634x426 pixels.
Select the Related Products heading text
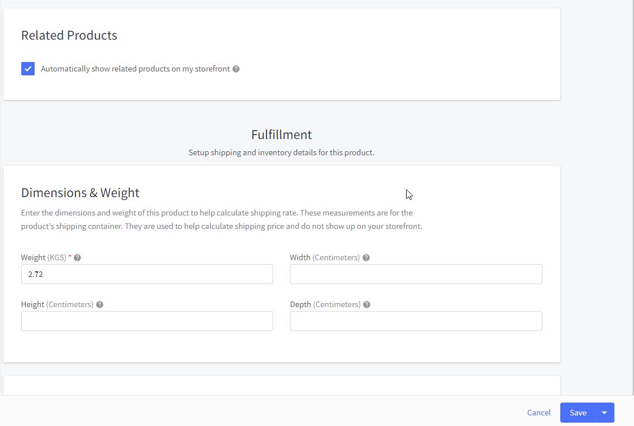pyautogui.click(x=69, y=35)
